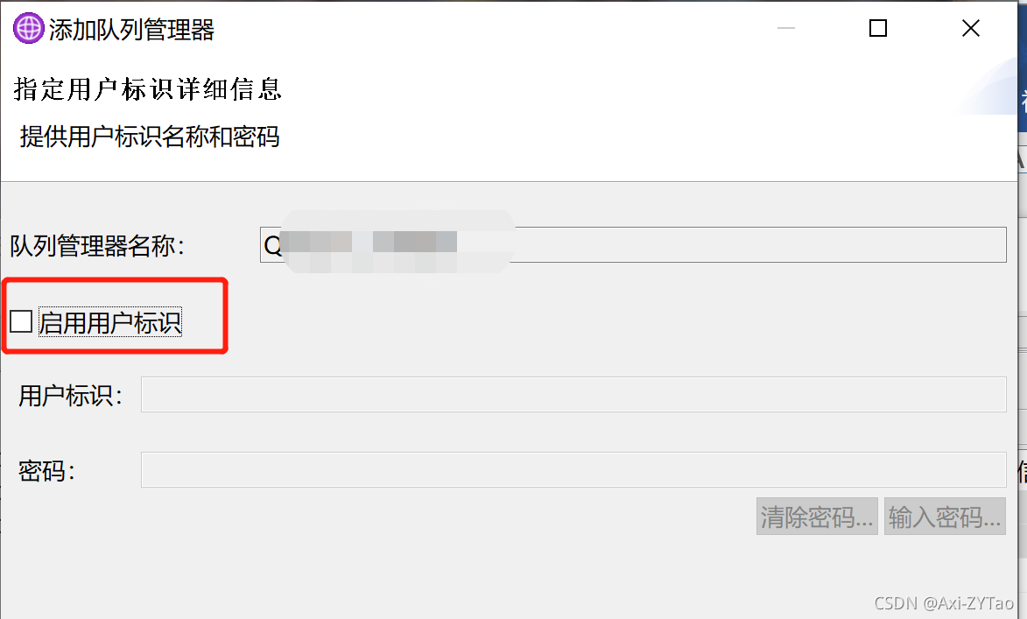Close the 添加队列管理器 dialog
The height and width of the screenshot is (619, 1027).
971,28
